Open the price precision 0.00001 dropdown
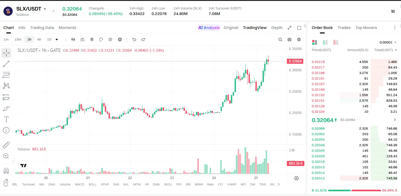The height and width of the screenshot is (196, 401). click(x=388, y=42)
